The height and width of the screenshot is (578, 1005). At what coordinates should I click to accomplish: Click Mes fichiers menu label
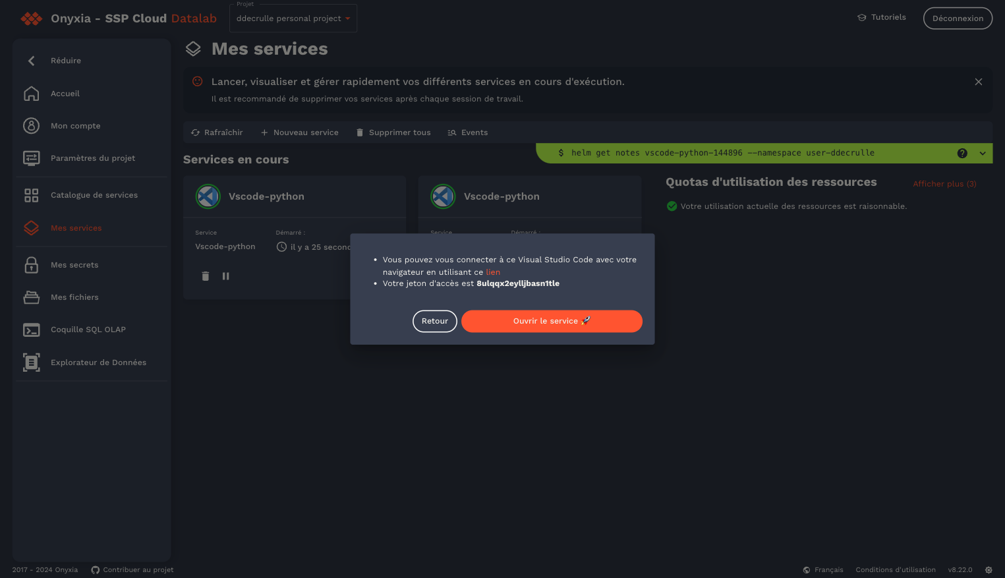tap(74, 297)
